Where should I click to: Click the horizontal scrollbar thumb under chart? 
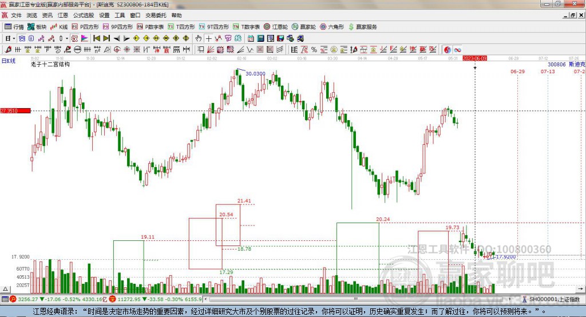356,299
